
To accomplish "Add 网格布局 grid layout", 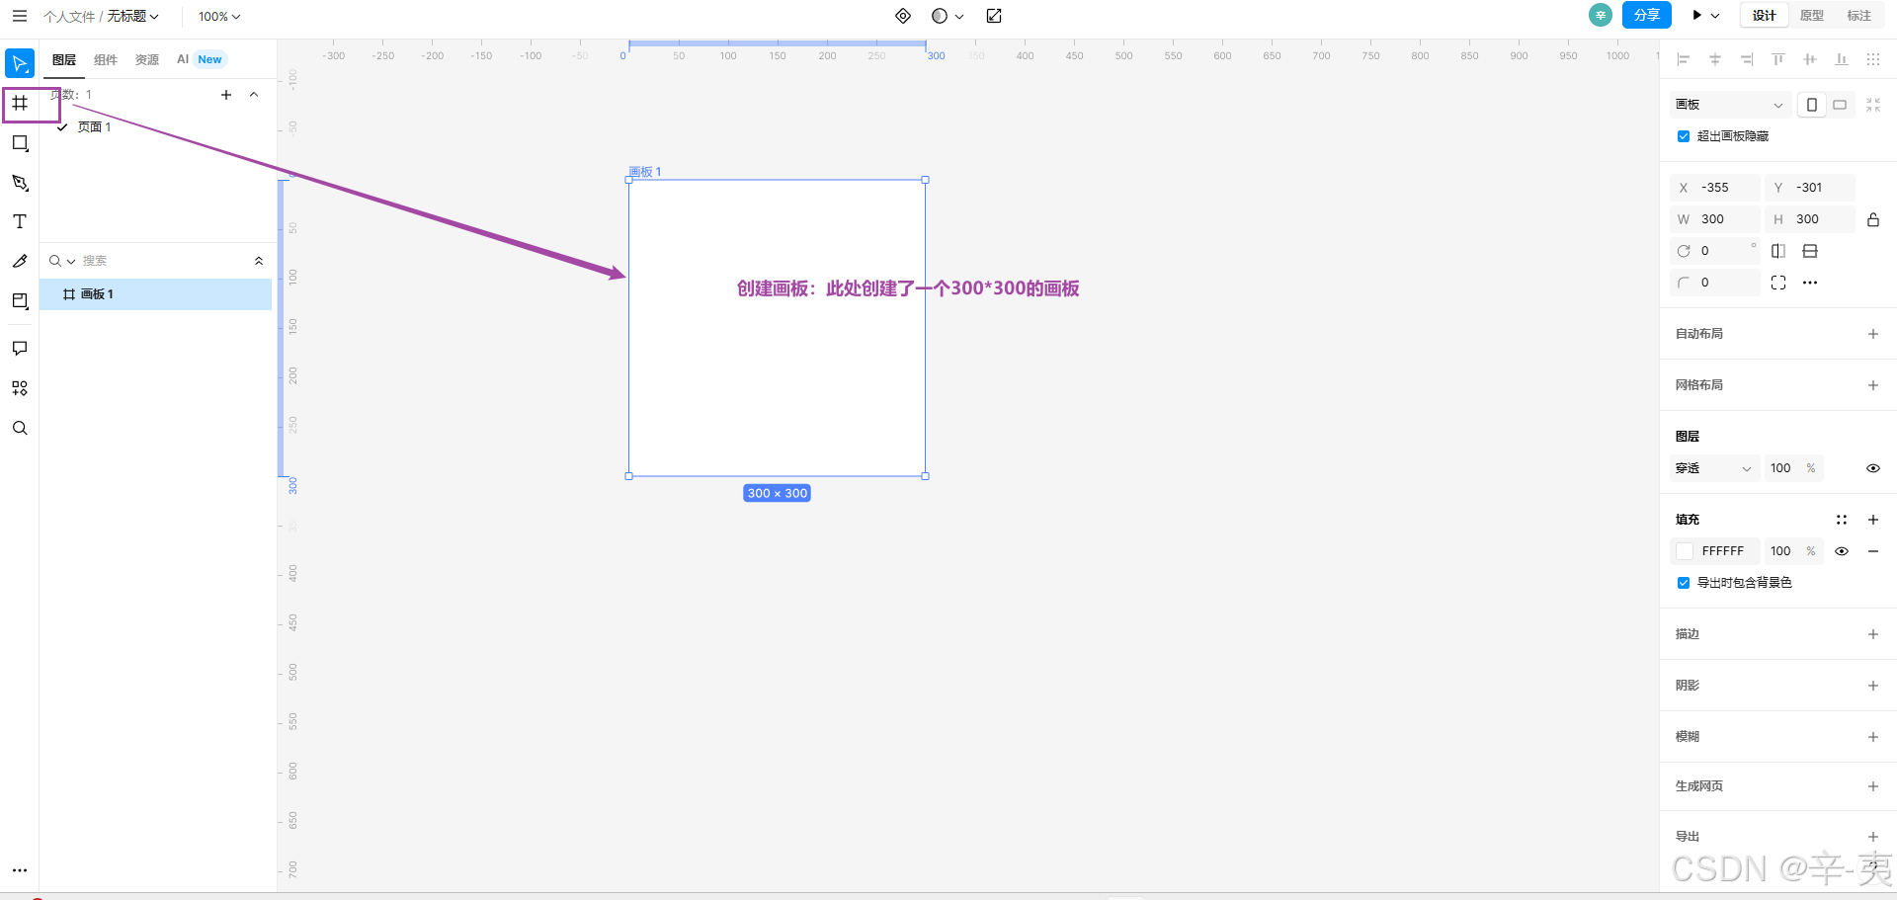I will [1873, 385].
